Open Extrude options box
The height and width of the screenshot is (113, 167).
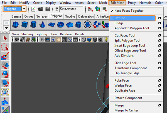point(159,18)
